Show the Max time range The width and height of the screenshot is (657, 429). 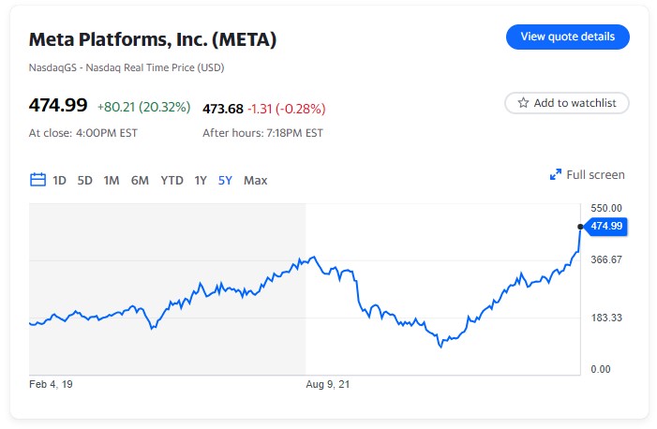pos(255,180)
